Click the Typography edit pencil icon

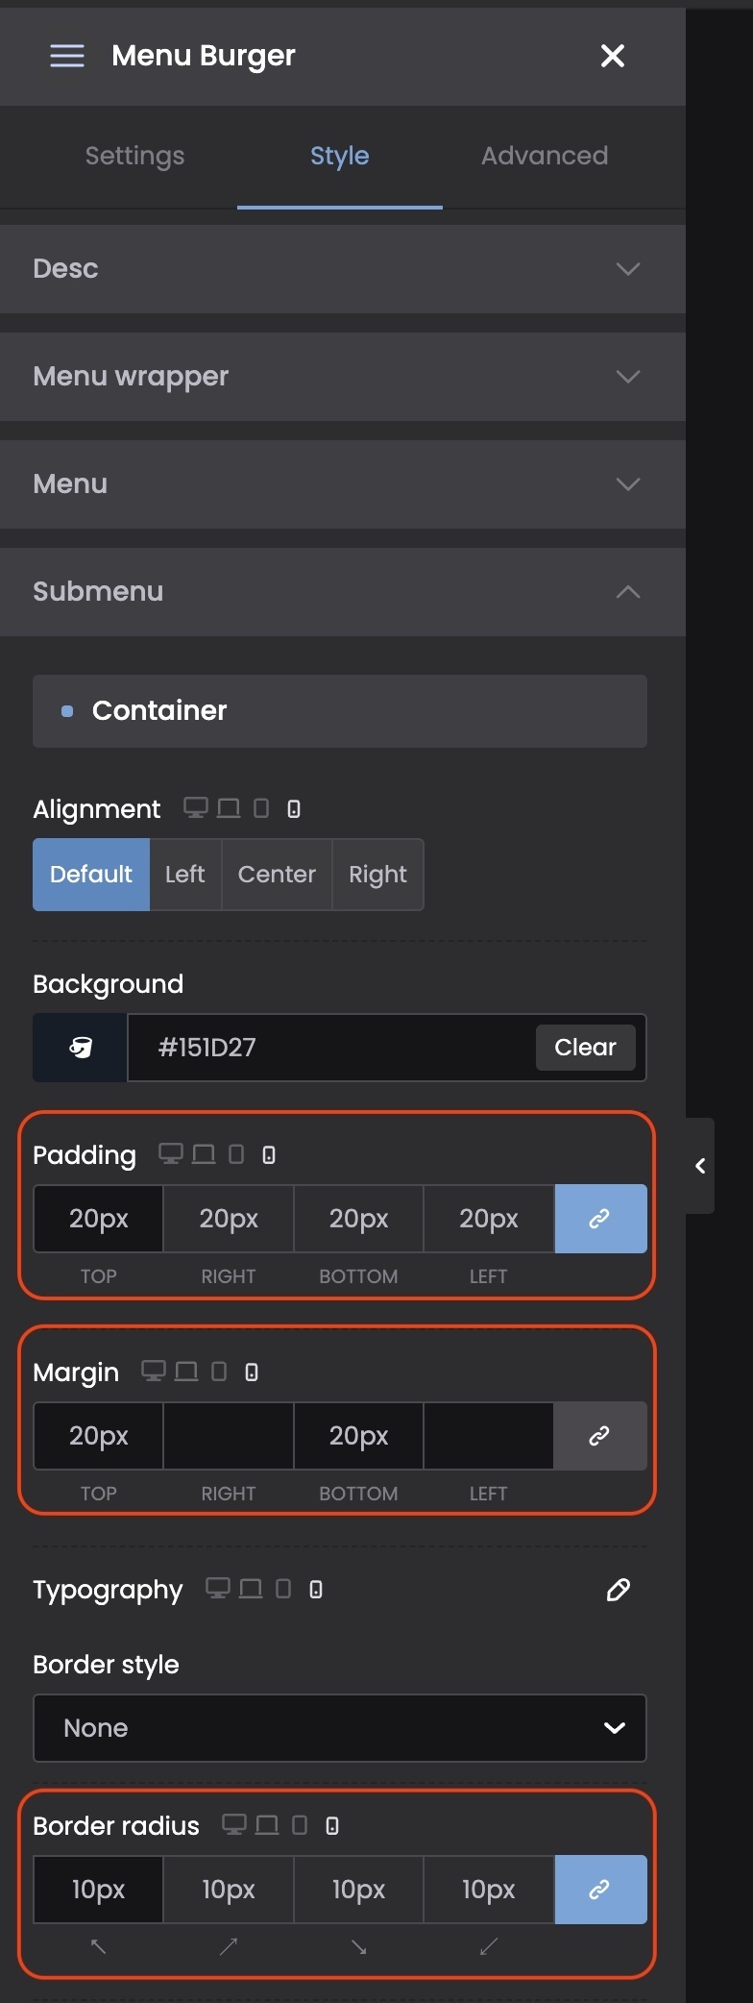pos(619,1590)
